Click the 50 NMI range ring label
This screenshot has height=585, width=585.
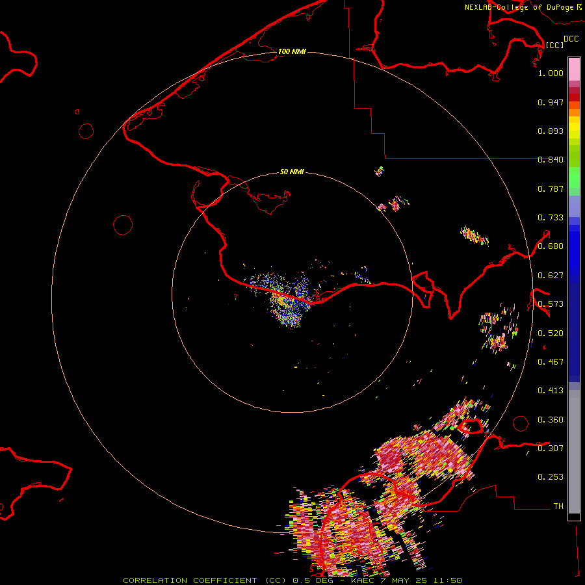click(292, 172)
